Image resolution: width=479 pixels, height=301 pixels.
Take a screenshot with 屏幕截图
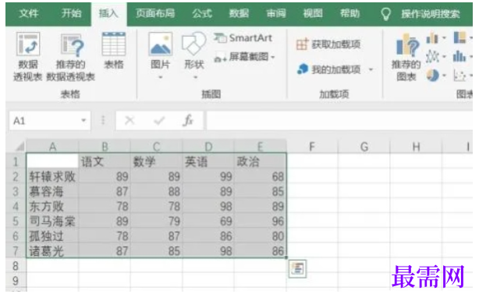244,57
